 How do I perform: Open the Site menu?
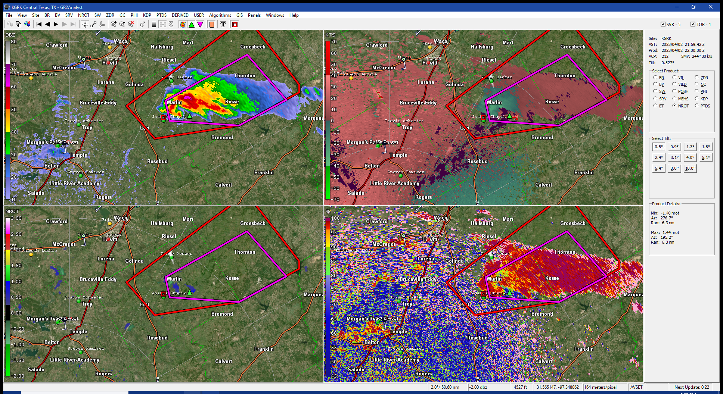(x=35, y=15)
